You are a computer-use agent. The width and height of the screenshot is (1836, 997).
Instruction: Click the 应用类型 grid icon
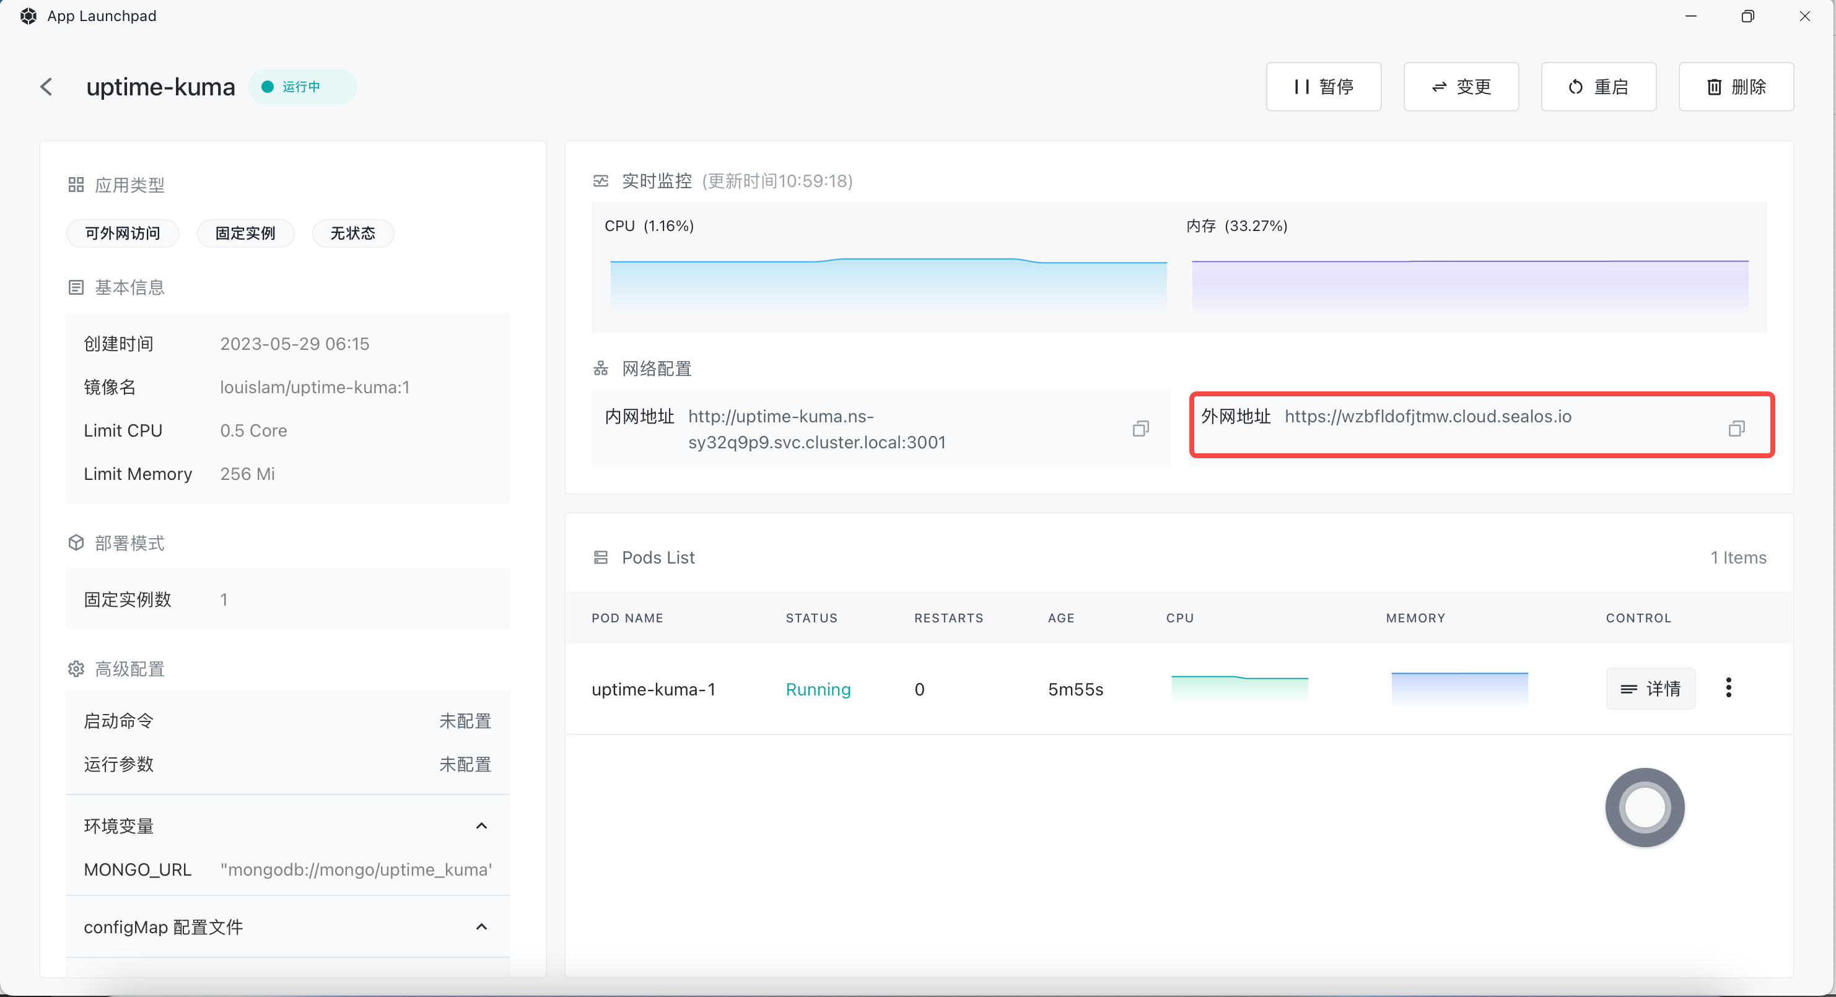pyautogui.click(x=76, y=185)
